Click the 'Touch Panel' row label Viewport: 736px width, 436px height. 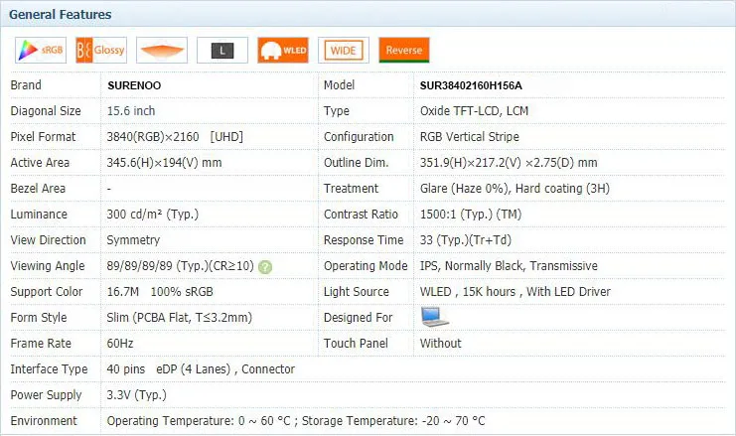point(356,343)
